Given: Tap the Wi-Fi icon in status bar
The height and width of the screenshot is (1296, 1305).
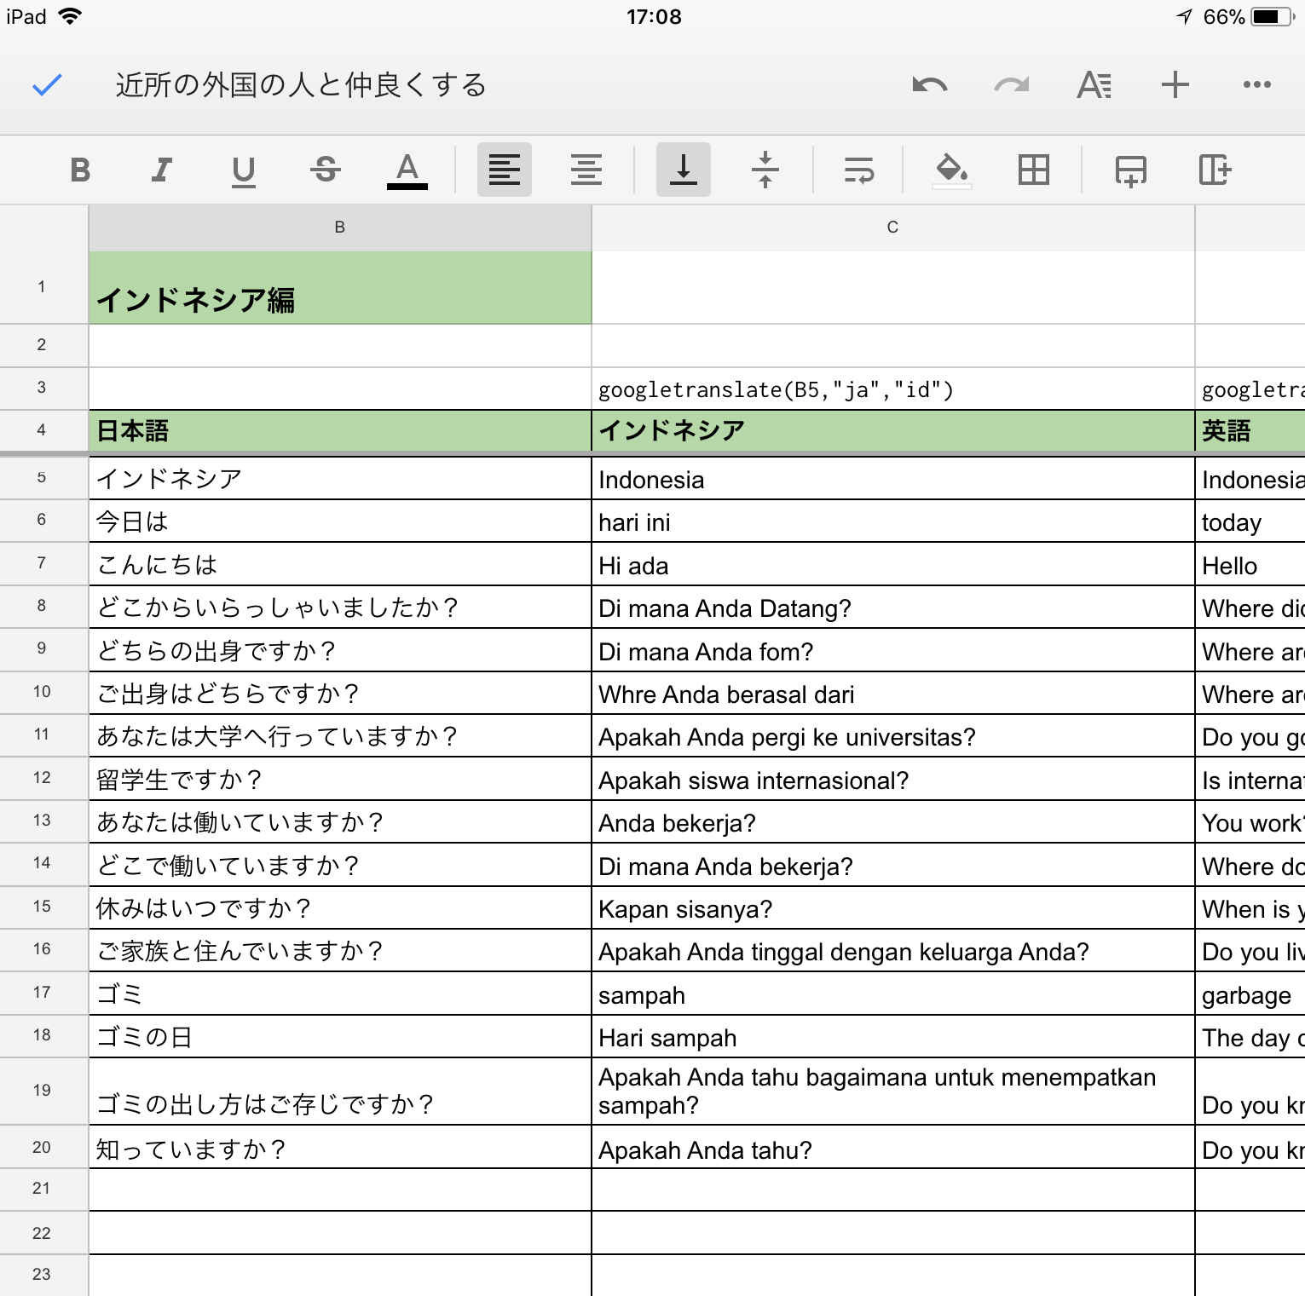Looking at the screenshot, I should [70, 16].
